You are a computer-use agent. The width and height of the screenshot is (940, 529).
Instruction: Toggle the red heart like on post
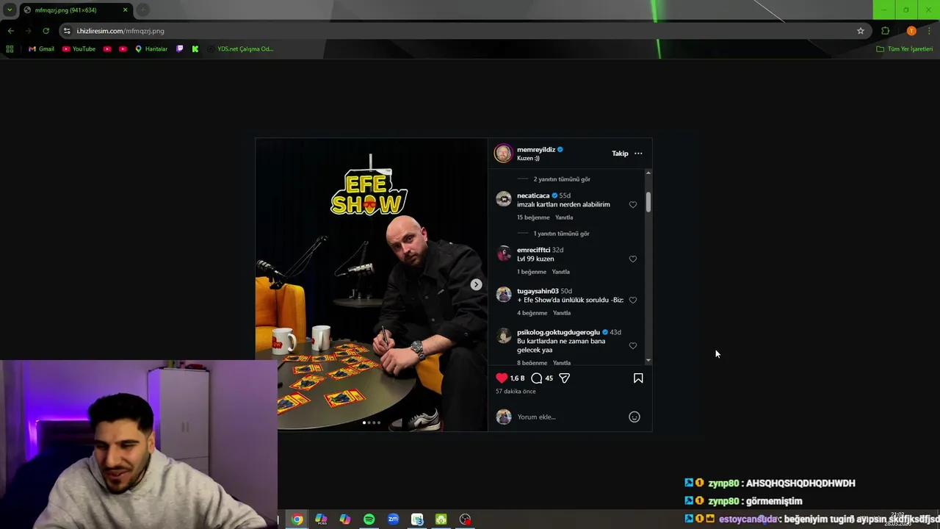click(x=502, y=378)
